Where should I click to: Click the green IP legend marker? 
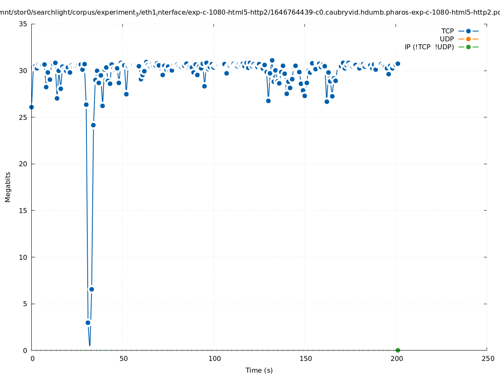pos(468,47)
